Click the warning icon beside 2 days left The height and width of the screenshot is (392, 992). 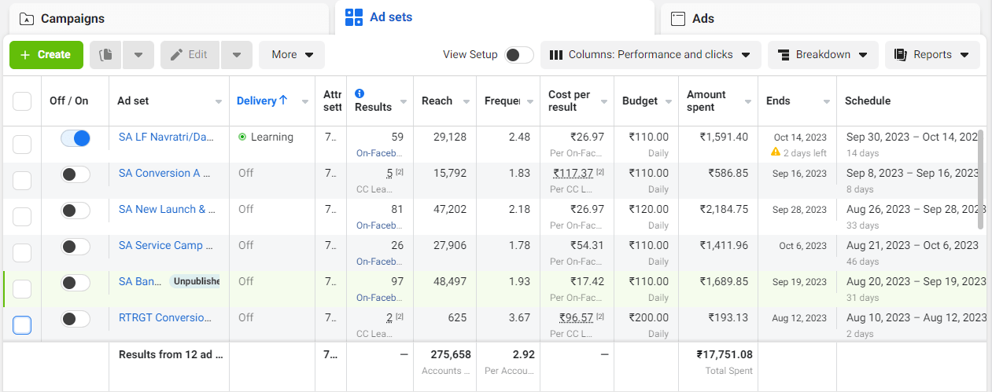(x=776, y=152)
